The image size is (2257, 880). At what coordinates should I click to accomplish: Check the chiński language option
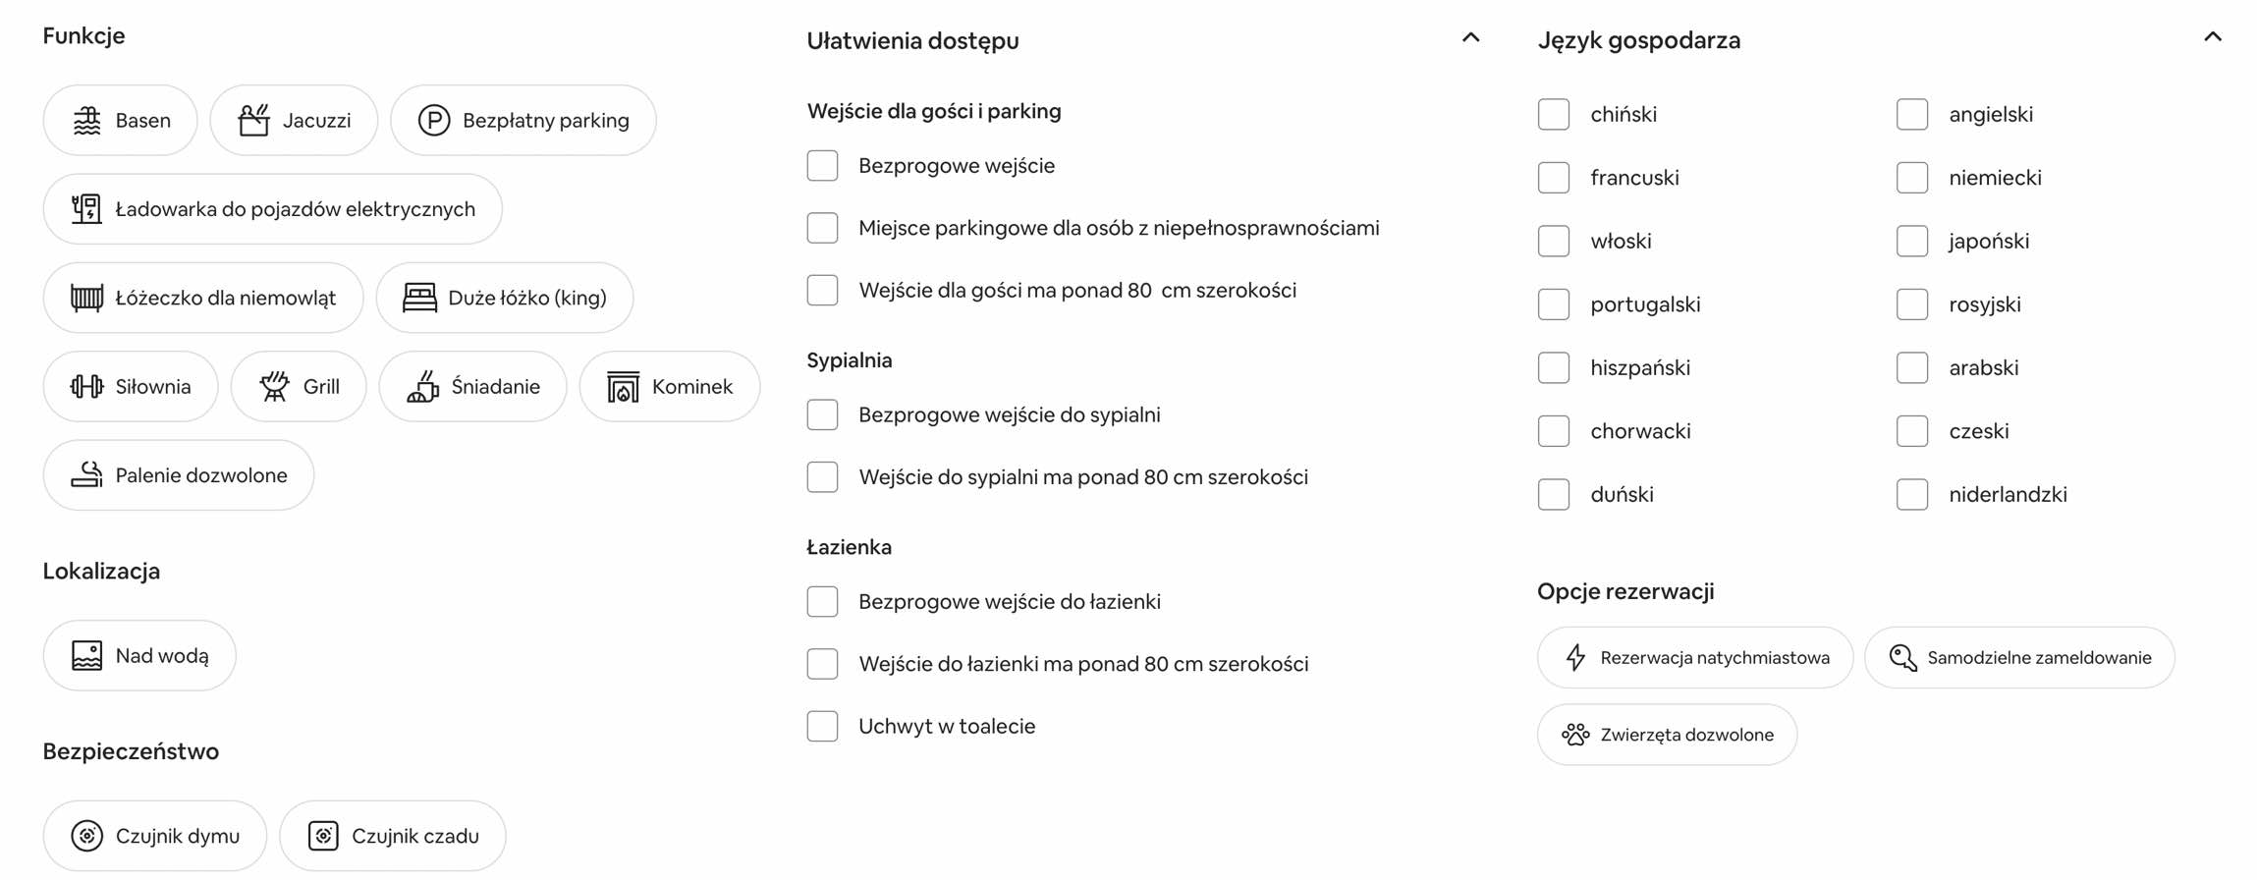(x=1553, y=114)
